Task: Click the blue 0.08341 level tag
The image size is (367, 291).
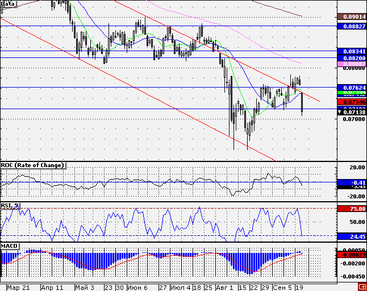Action: pos(351,51)
